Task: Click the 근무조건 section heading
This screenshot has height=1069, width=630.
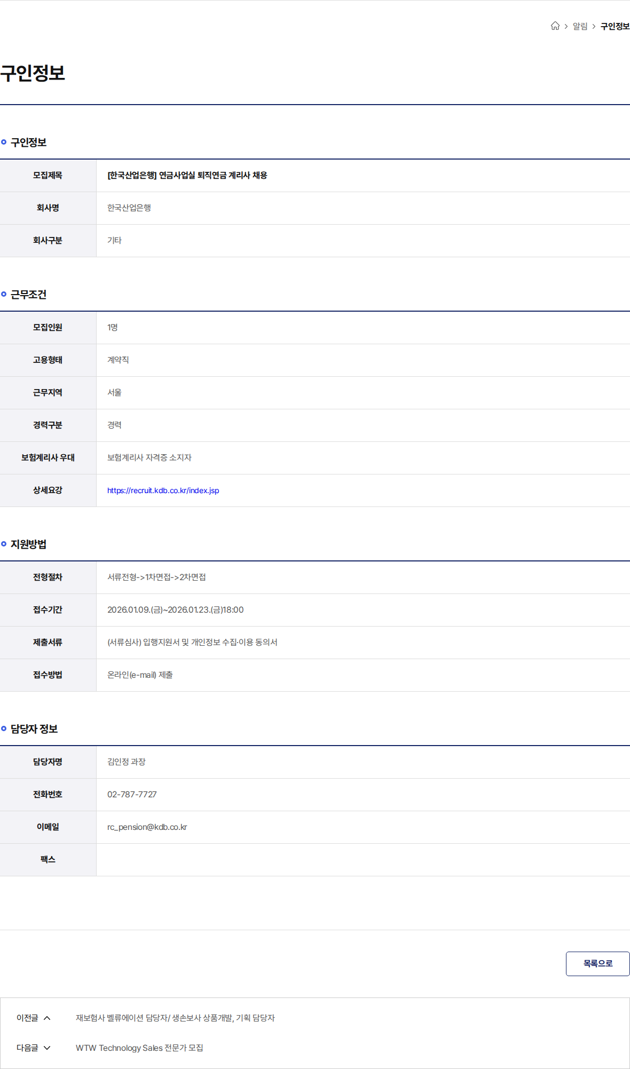Action: pos(24,295)
